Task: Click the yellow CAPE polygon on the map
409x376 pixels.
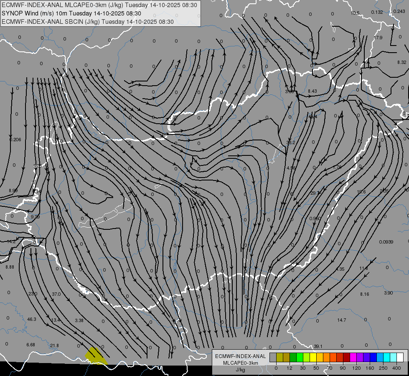Action: (x=96, y=356)
